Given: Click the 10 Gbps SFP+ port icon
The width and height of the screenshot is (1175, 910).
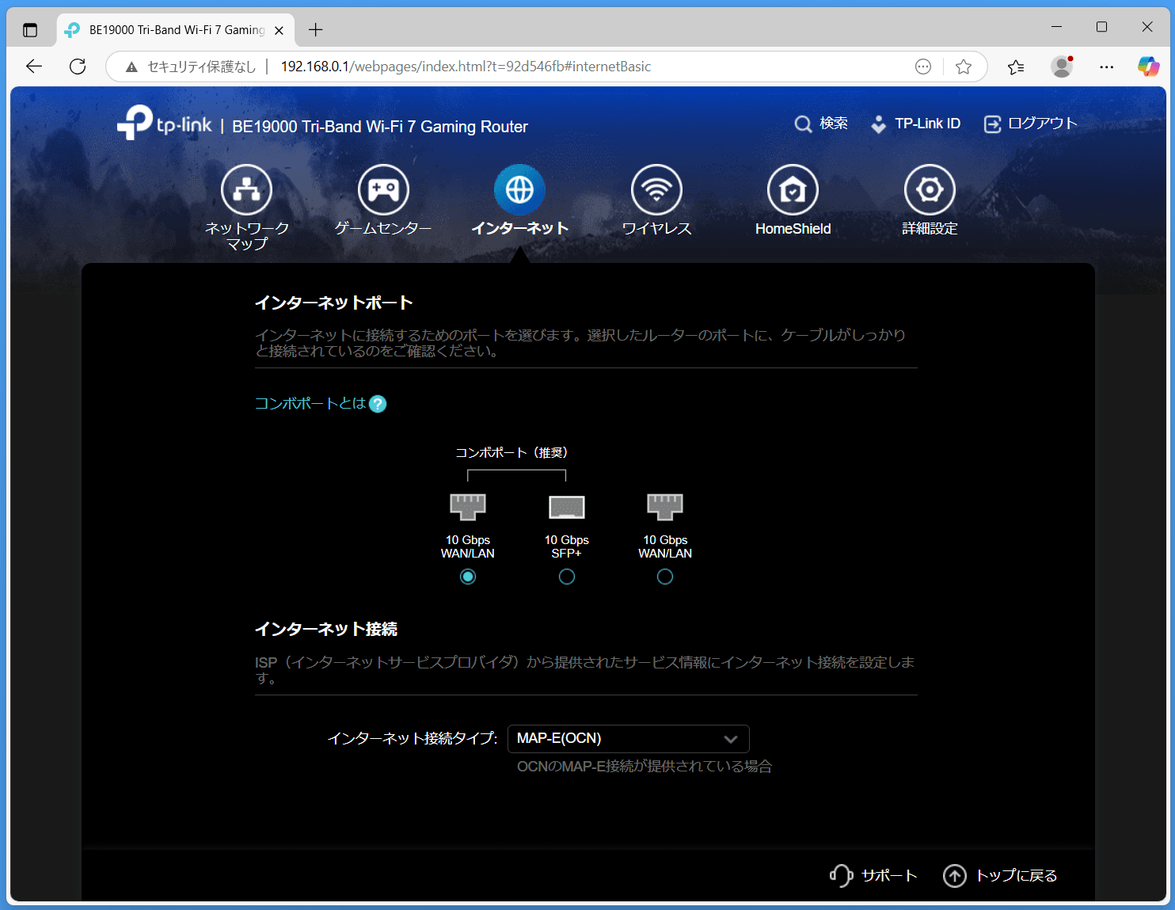Looking at the screenshot, I should (x=567, y=507).
